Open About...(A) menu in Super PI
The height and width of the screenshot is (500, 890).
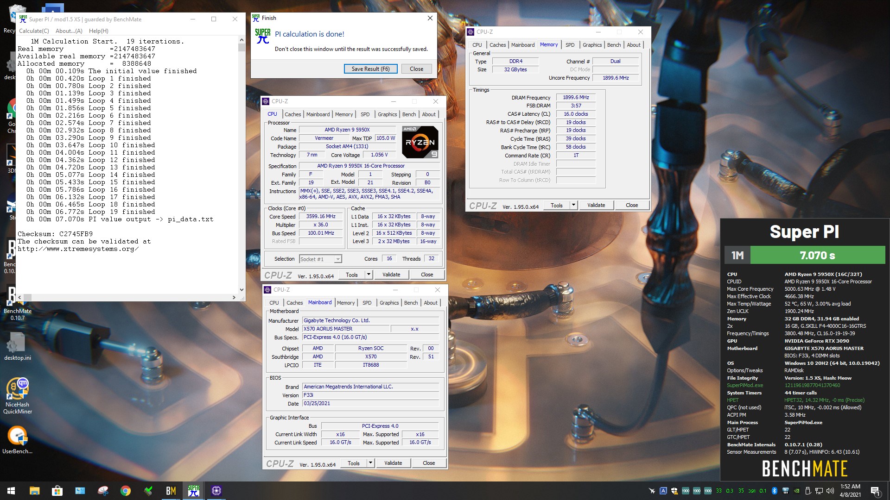coord(69,31)
